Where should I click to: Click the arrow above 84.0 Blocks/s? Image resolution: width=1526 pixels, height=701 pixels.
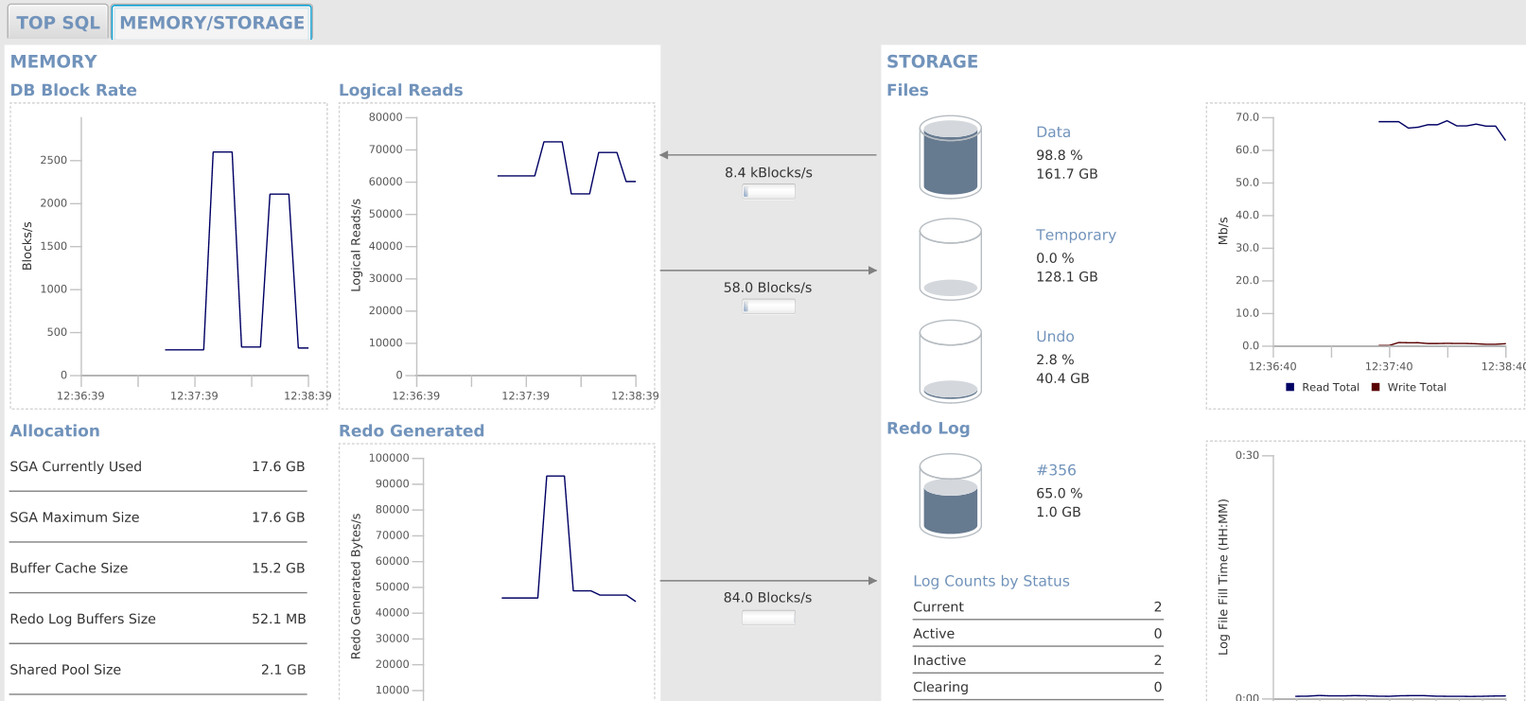click(768, 581)
